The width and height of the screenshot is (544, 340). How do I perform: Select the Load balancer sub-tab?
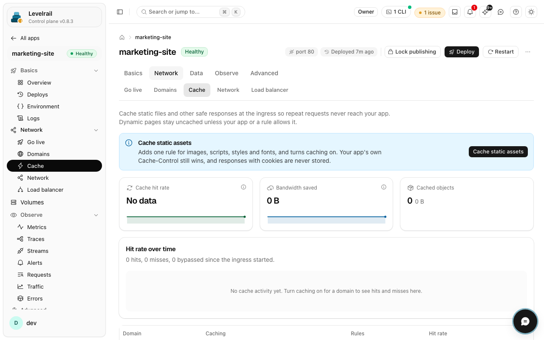point(270,90)
